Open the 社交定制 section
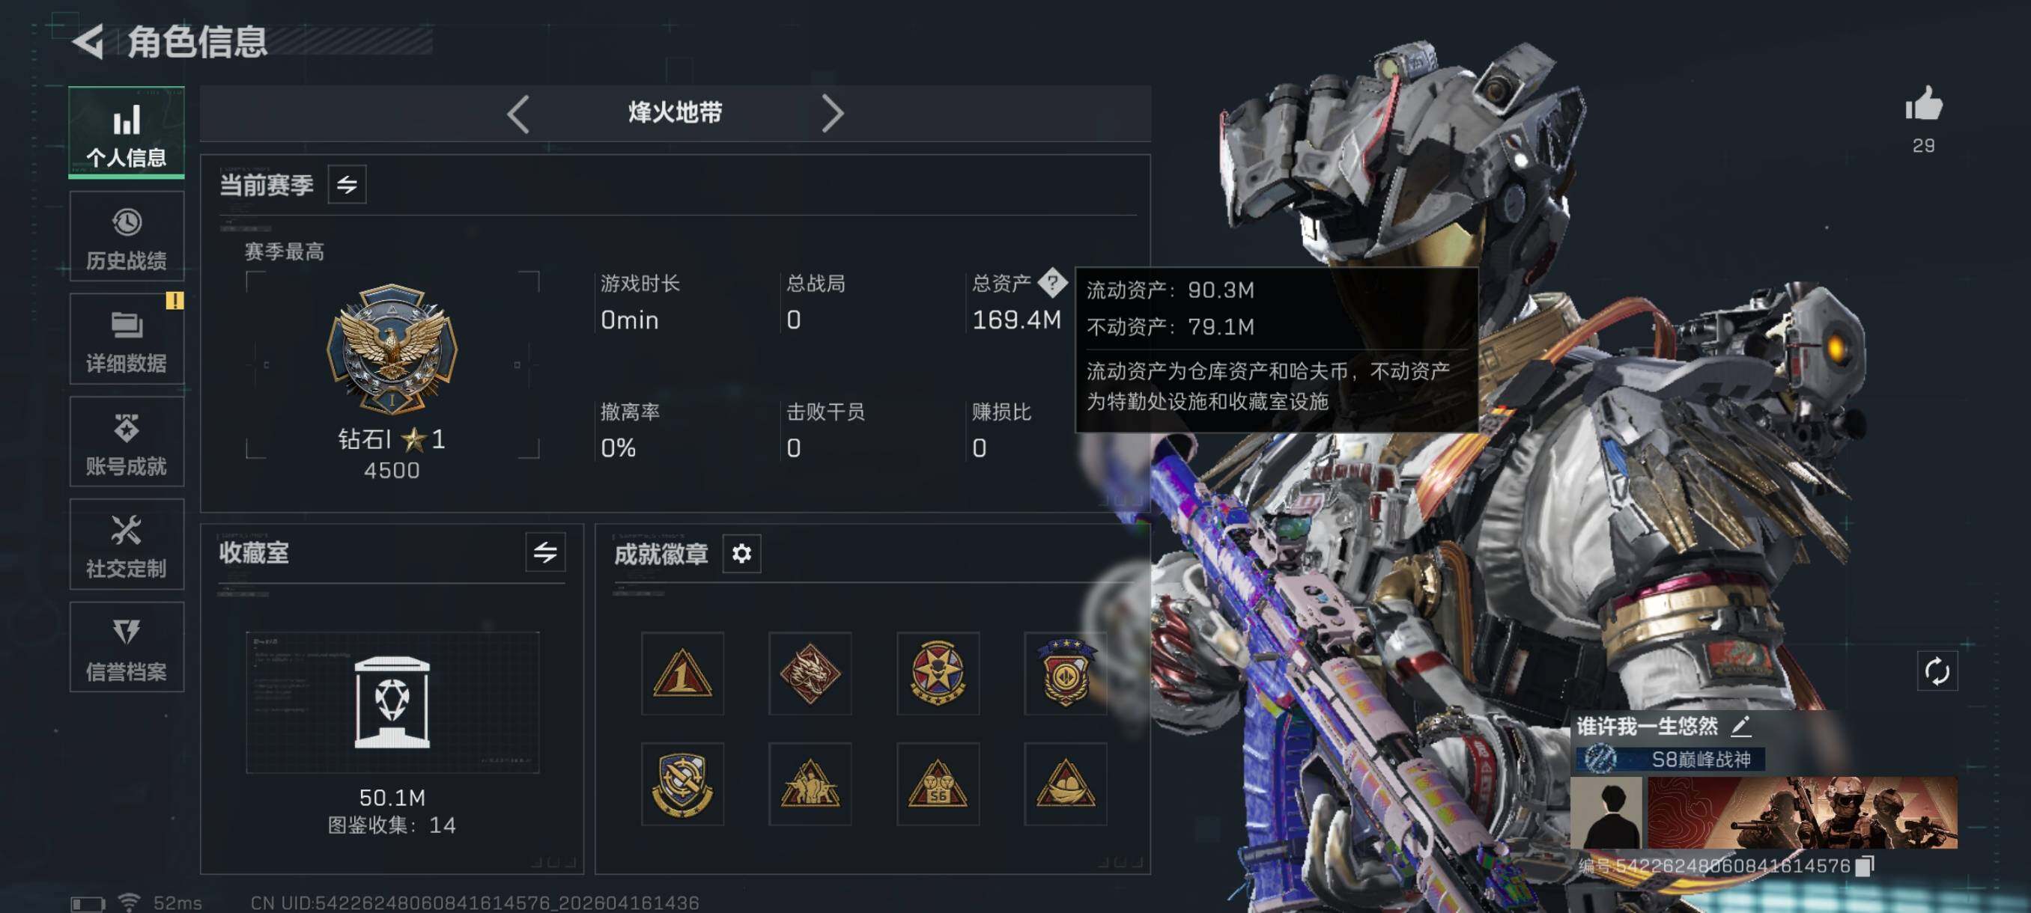2031x913 pixels. 126,544
